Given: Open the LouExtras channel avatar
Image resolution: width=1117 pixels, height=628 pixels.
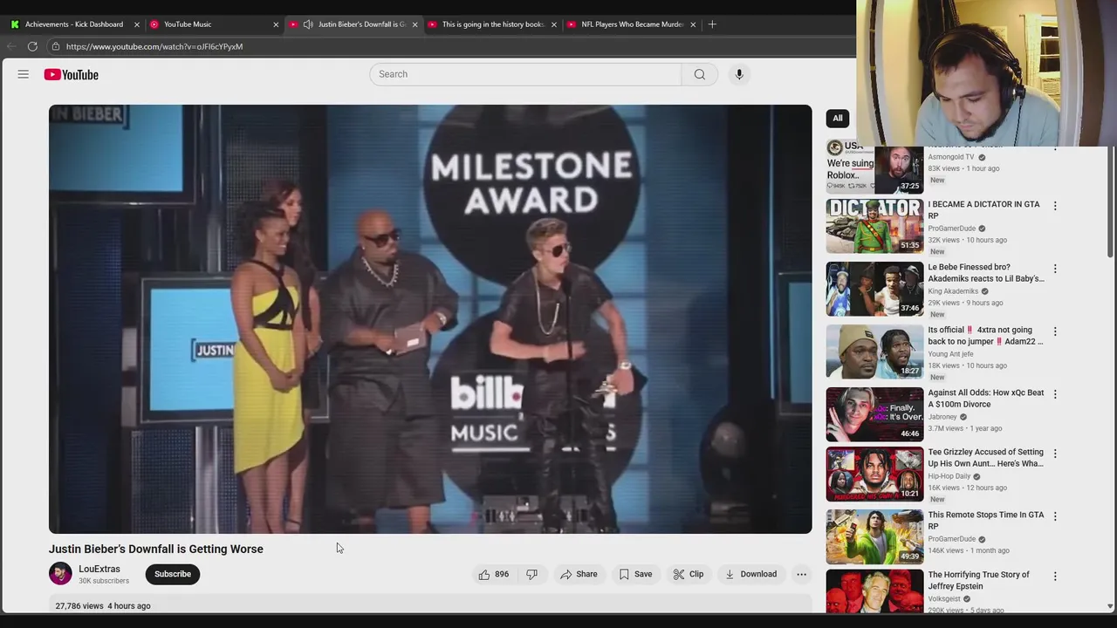Looking at the screenshot, I should [x=60, y=573].
